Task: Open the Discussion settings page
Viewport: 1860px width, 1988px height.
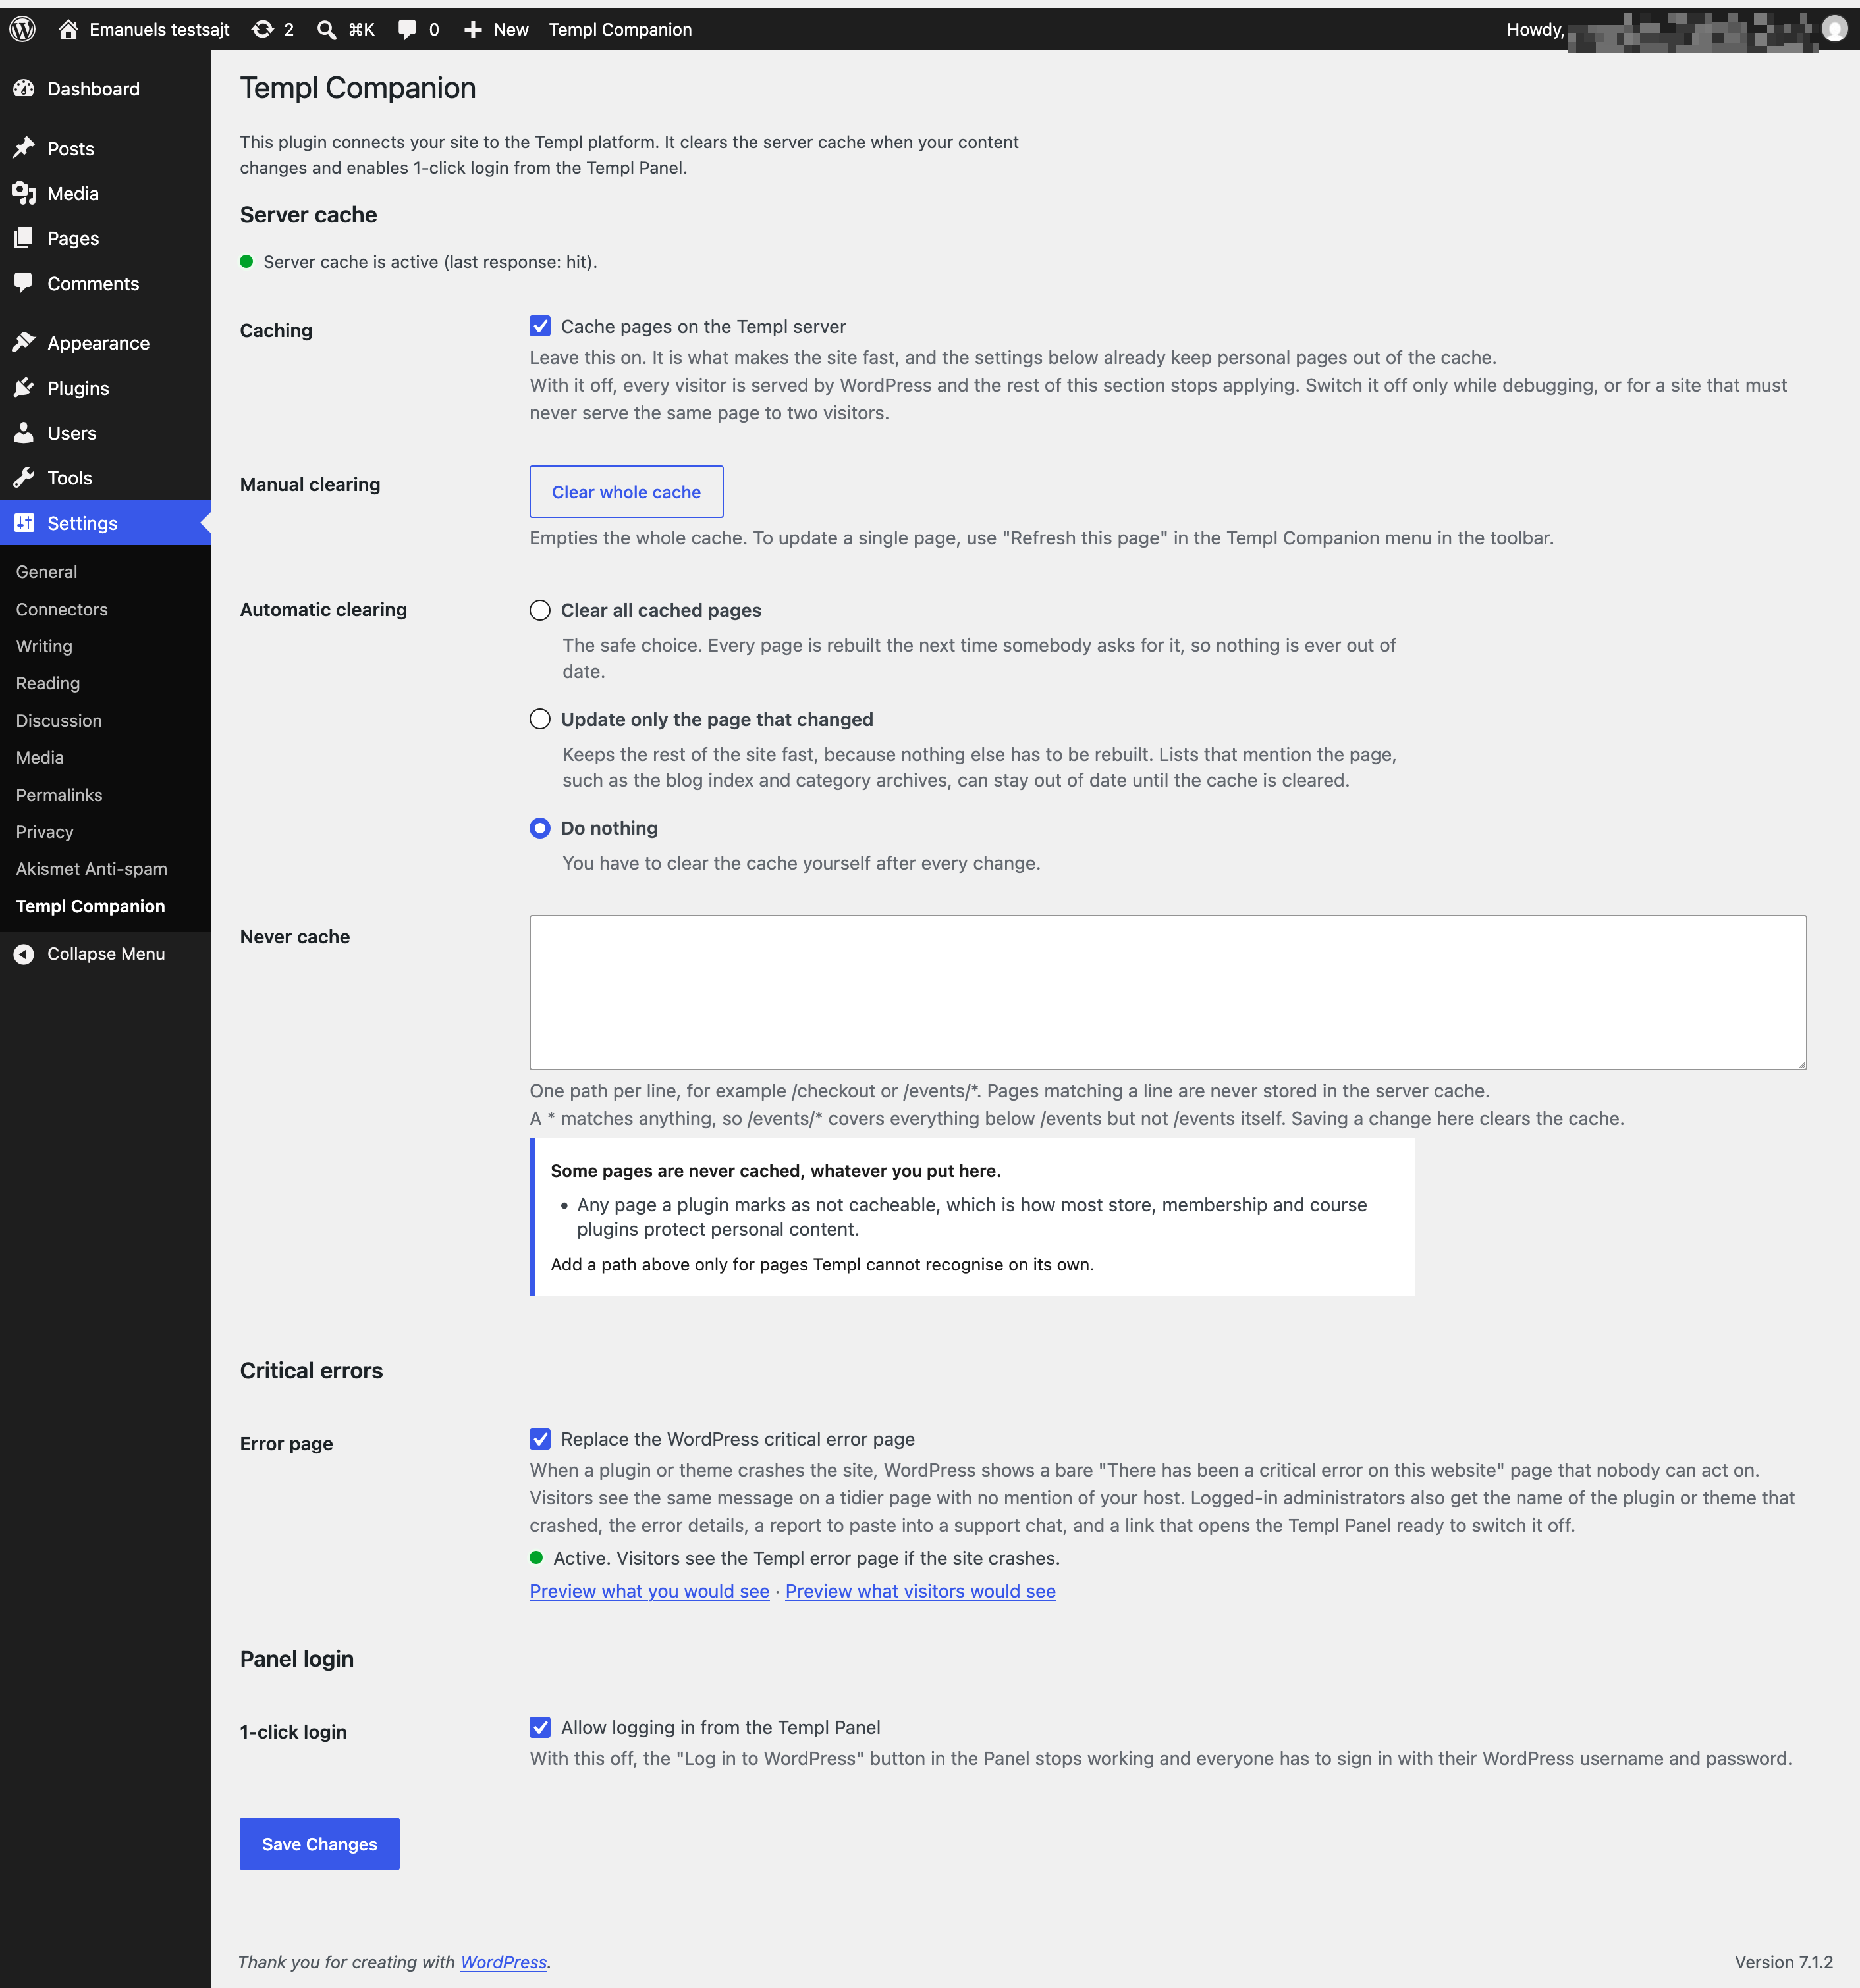Action: (59, 720)
